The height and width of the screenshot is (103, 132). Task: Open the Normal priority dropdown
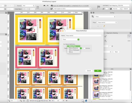(117, 9)
